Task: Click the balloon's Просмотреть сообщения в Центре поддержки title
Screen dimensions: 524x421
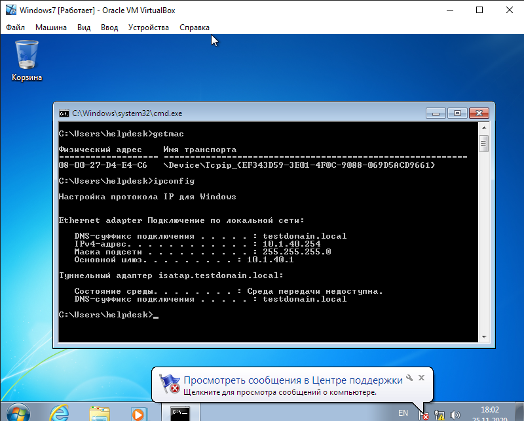Action: (x=293, y=380)
